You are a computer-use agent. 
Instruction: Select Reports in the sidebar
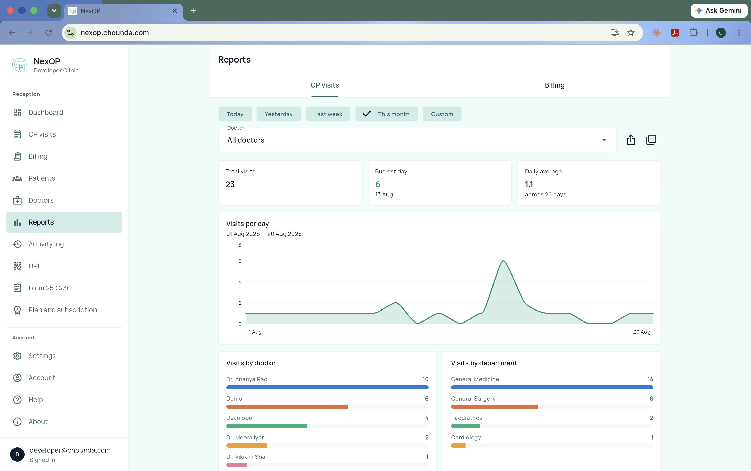pos(64,222)
